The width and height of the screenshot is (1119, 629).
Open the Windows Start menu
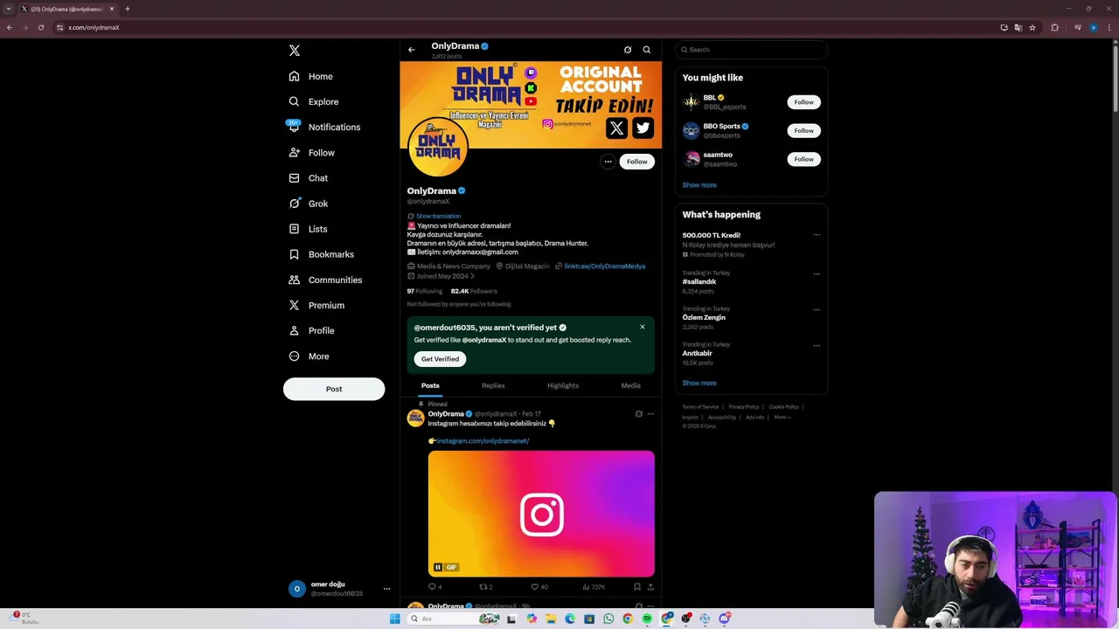click(x=395, y=619)
